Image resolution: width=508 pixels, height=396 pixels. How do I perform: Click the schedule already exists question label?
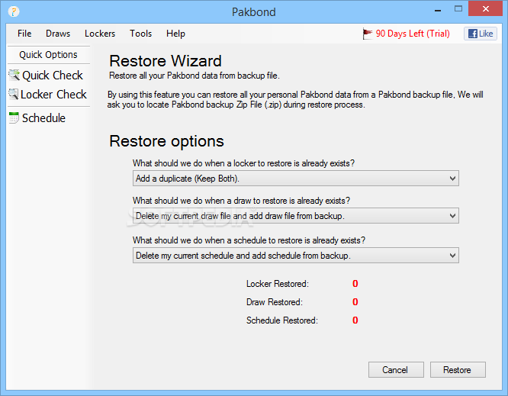pos(249,240)
